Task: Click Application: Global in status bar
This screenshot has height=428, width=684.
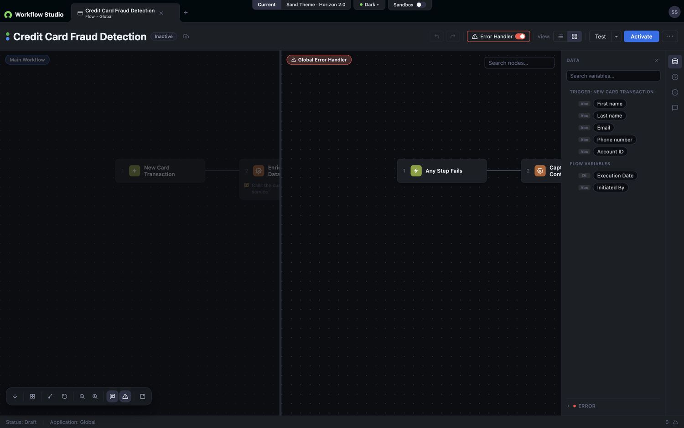Action: [x=73, y=422]
